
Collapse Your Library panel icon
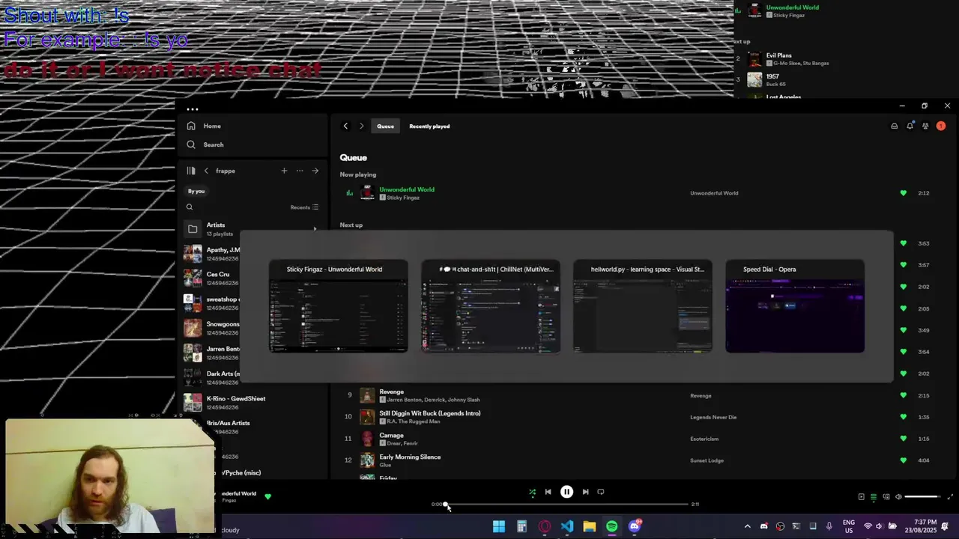(191, 171)
